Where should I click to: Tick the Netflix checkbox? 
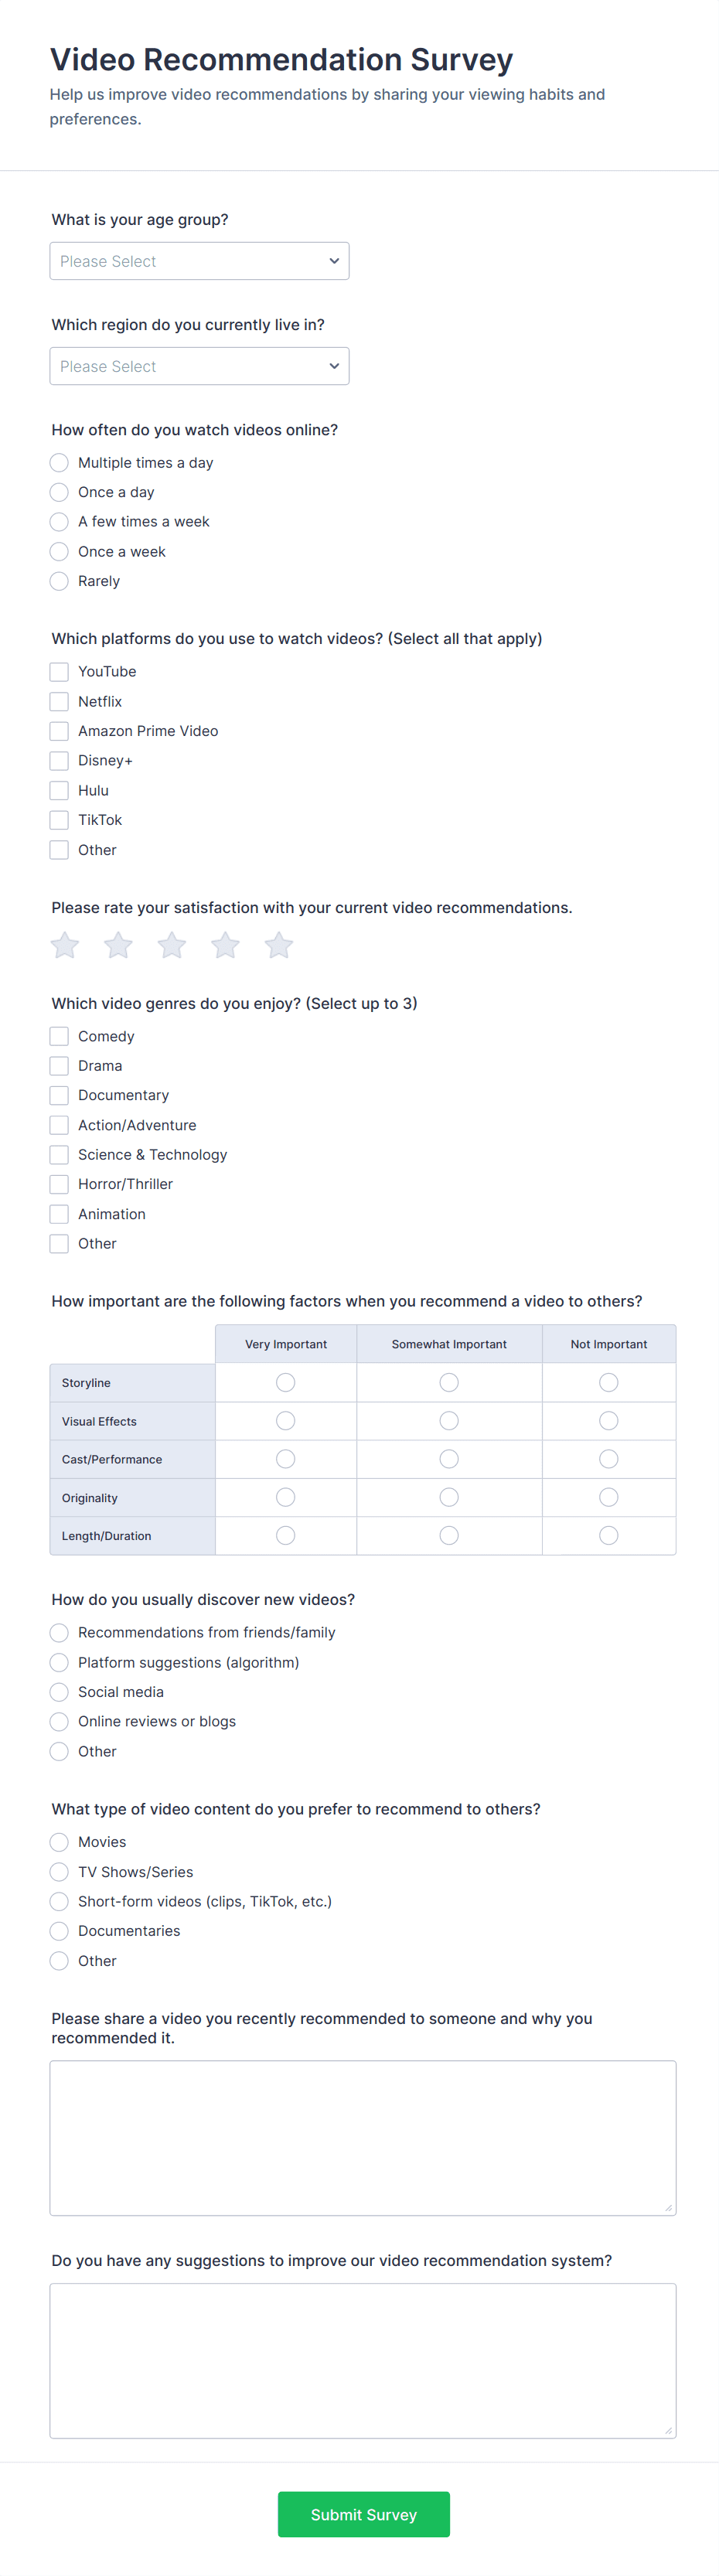pos(60,702)
